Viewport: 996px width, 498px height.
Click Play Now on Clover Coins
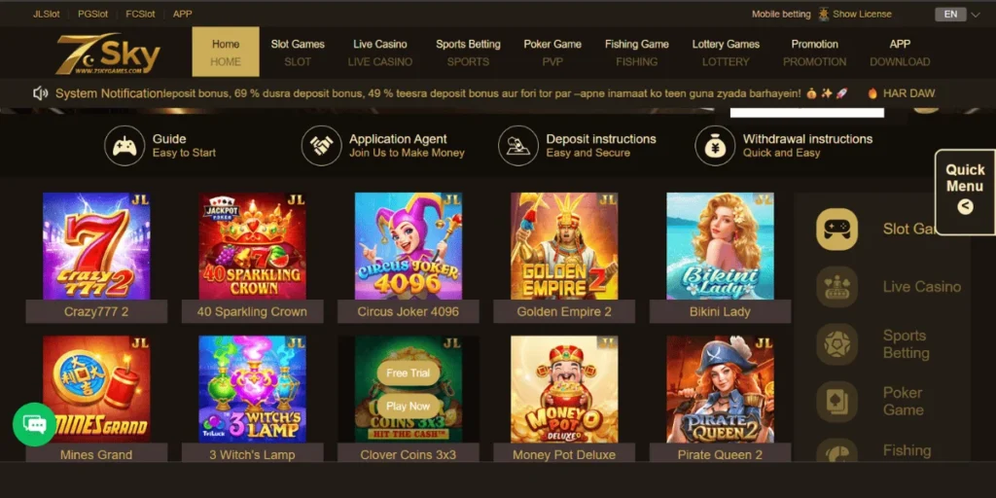point(408,406)
